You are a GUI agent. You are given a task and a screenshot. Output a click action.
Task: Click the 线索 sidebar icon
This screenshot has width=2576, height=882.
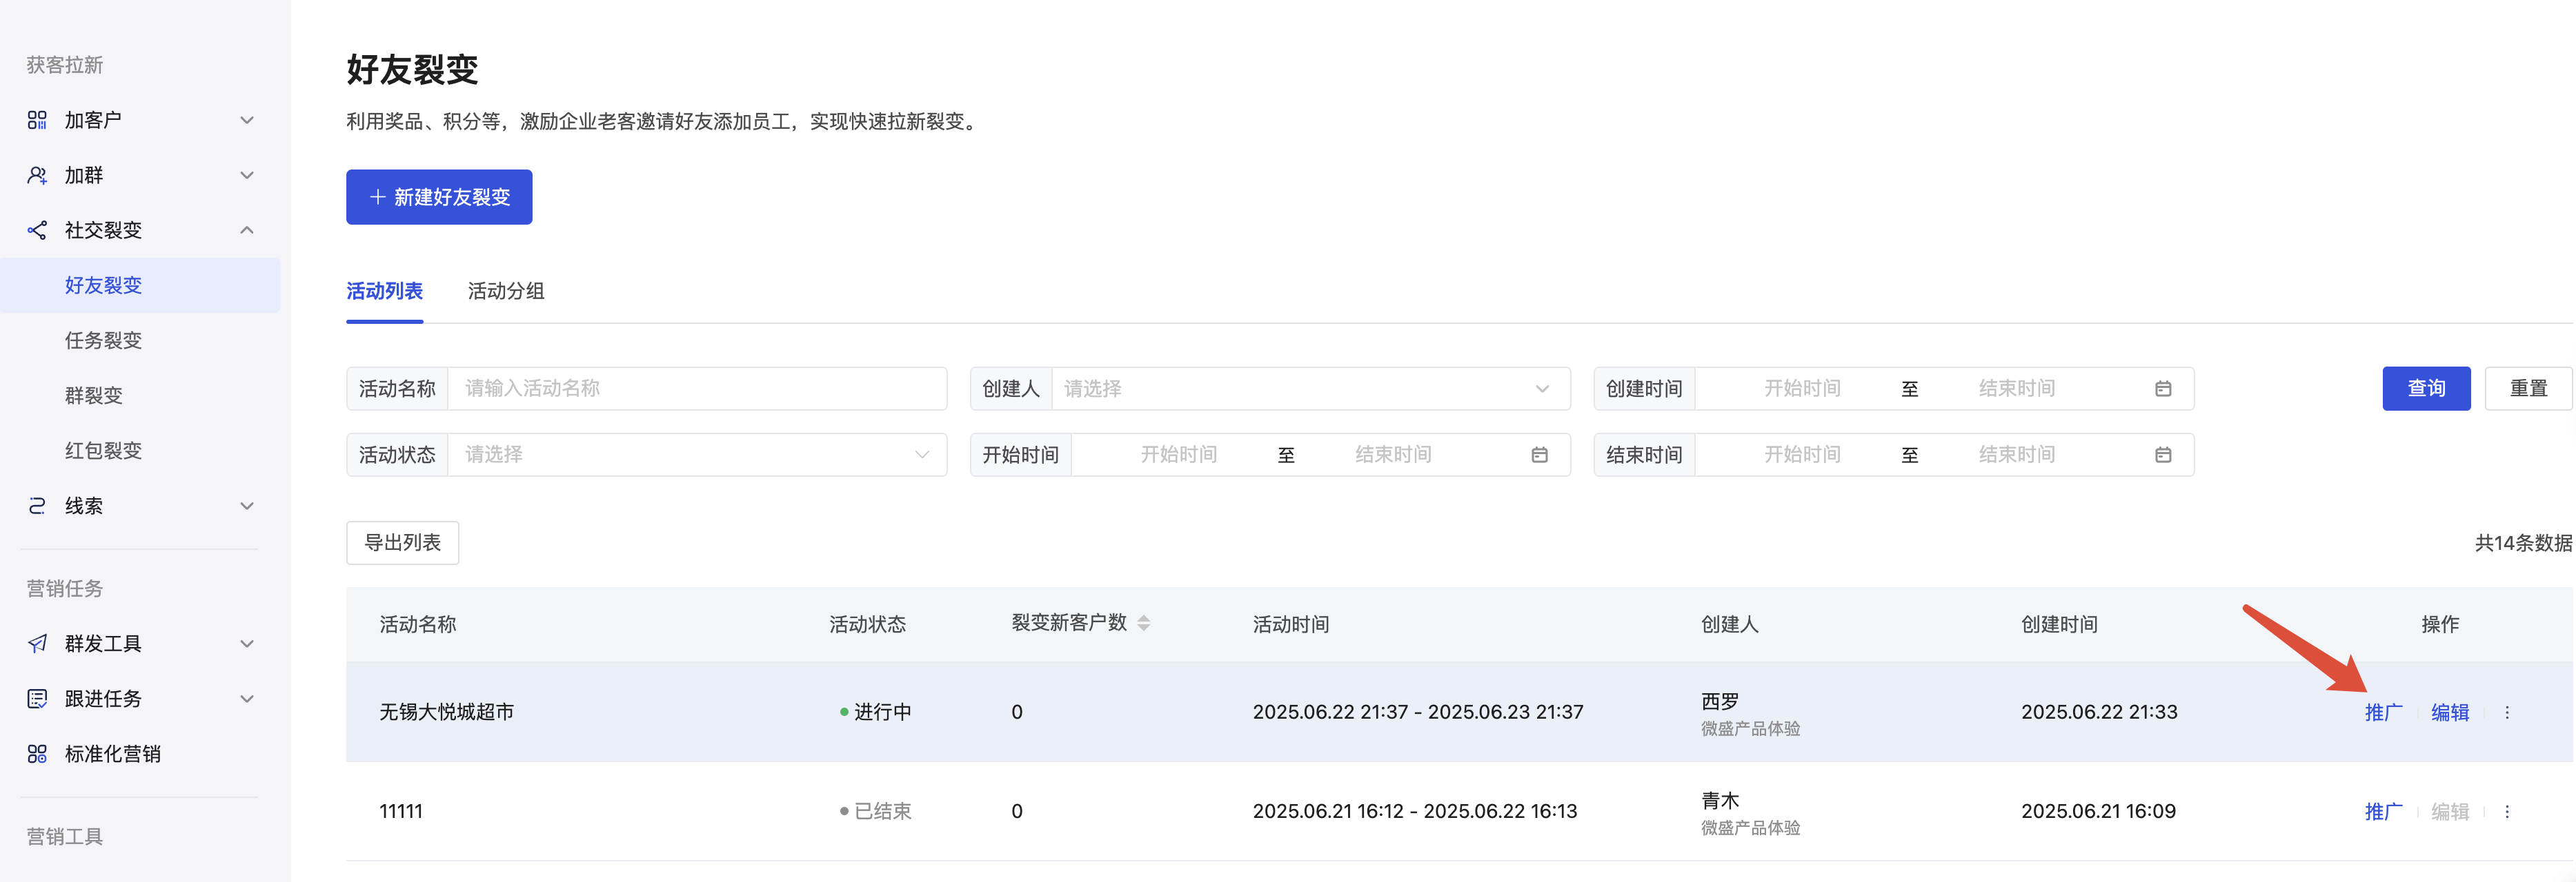[37, 505]
